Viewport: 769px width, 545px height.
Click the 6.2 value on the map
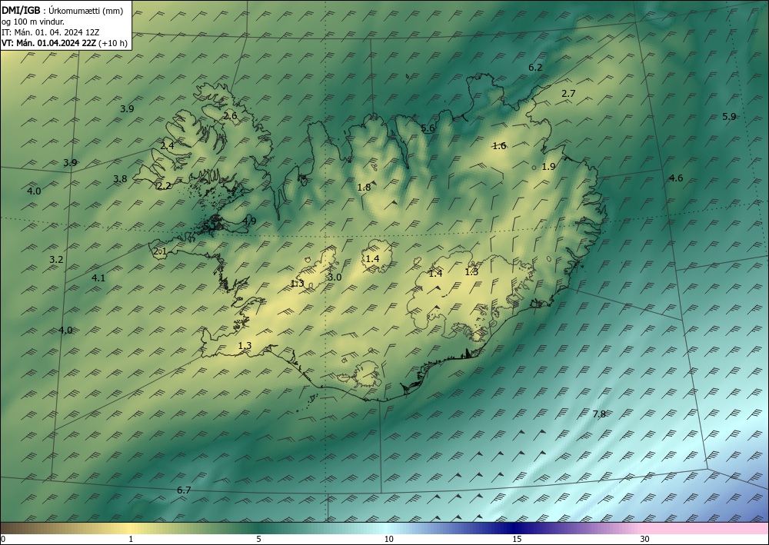click(535, 68)
